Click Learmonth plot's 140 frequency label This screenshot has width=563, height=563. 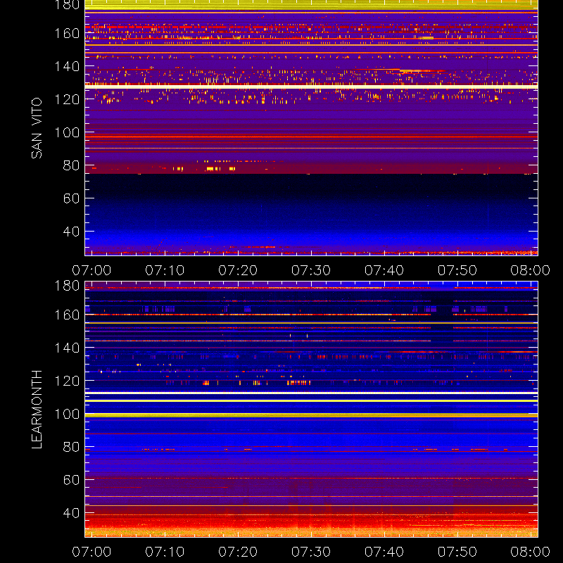click(x=67, y=348)
